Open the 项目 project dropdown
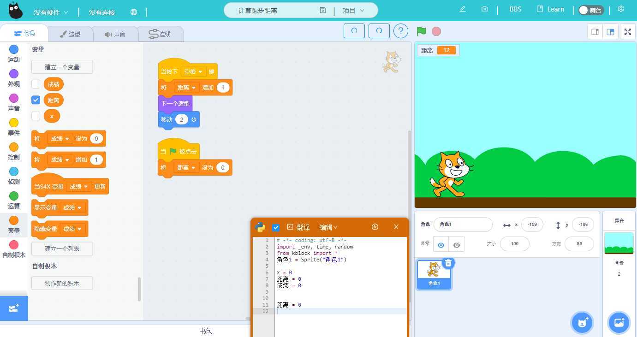Viewport: 637px width, 337px height. 353,10
